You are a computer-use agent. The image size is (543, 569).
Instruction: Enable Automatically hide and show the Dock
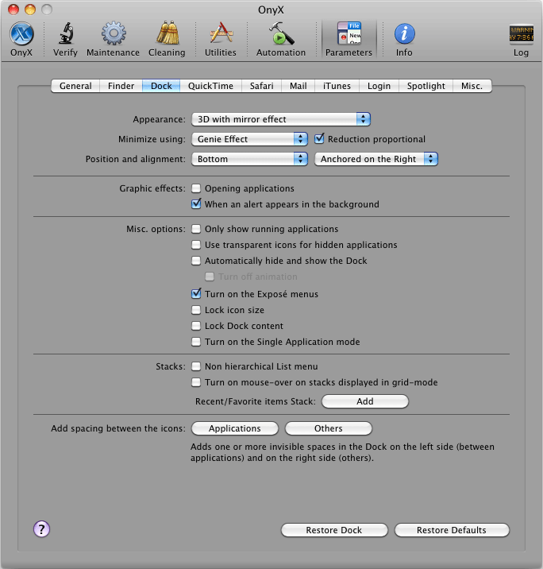click(x=196, y=261)
